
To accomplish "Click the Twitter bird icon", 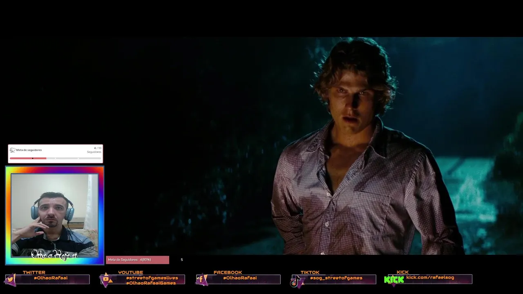I will [x=10, y=280].
